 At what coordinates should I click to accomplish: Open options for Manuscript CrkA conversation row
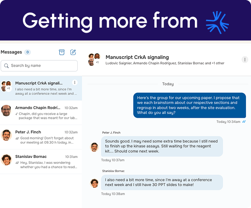click(74, 82)
